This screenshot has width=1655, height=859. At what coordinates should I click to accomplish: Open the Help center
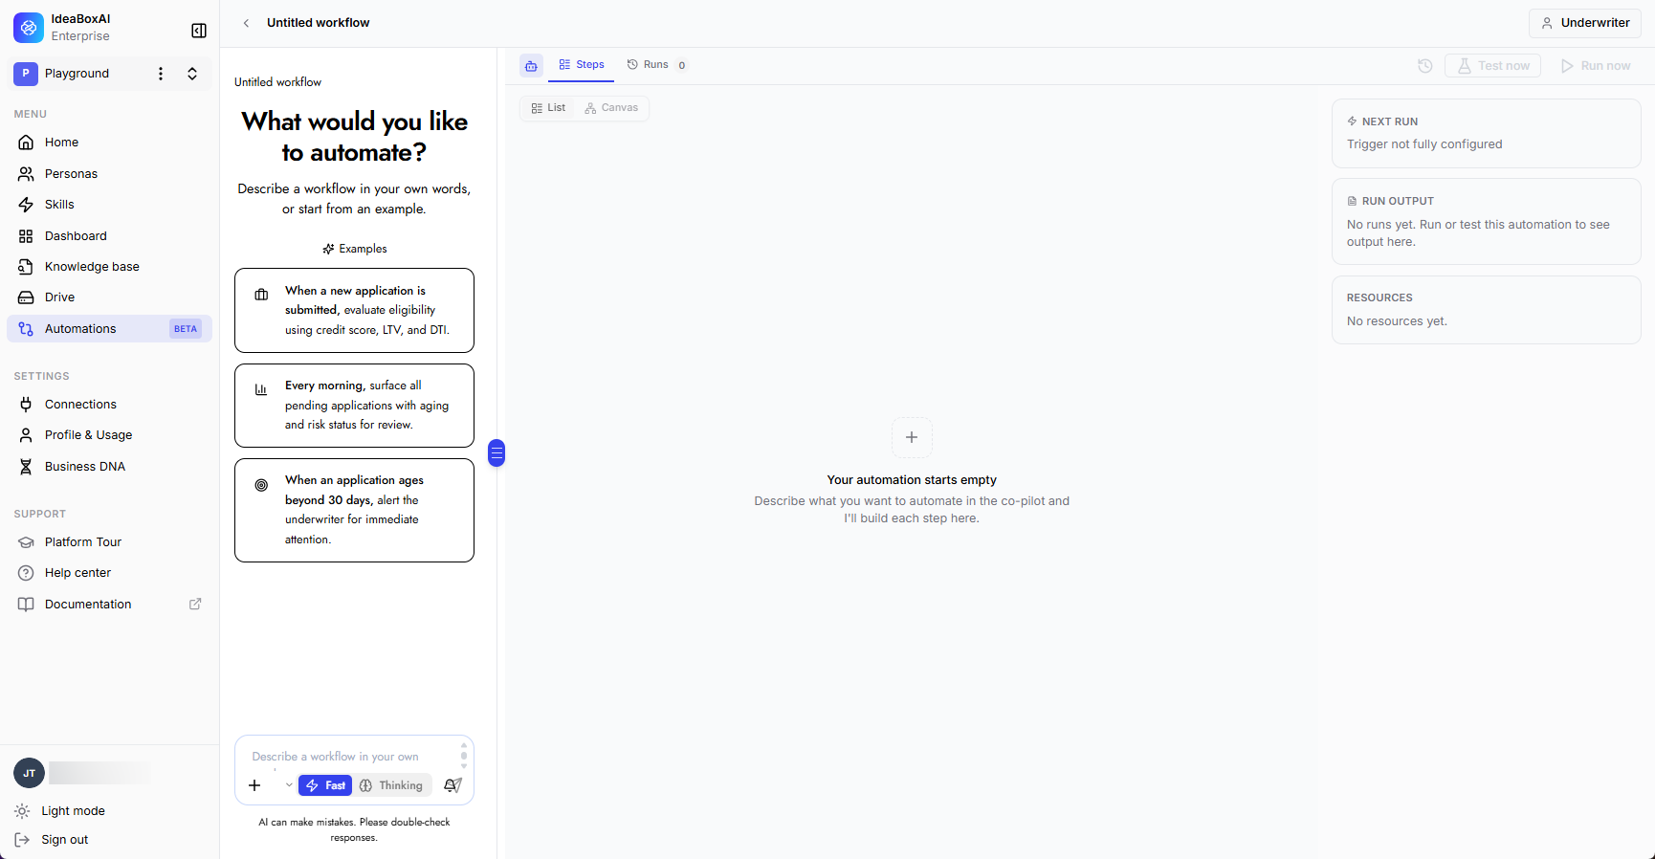click(x=109, y=573)
